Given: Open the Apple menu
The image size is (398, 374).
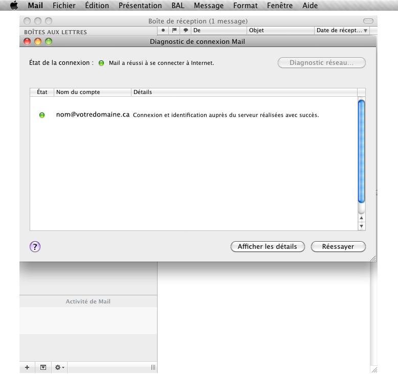Looking at the screenshot, I should (14, 5).
